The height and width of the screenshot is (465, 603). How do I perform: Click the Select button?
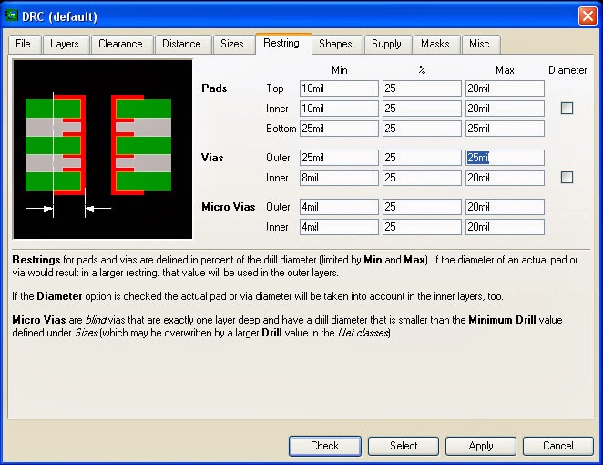pyautogui.click(x=404, y=446)
